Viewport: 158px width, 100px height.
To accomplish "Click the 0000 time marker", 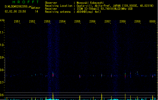I will click(x=152, y=21).
